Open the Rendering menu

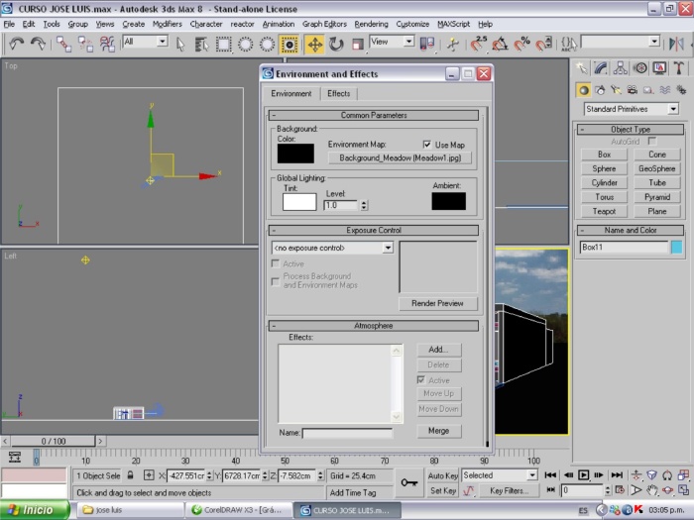371,24
